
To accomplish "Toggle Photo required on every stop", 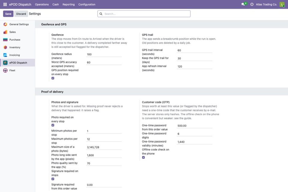I will pos(53,125).
